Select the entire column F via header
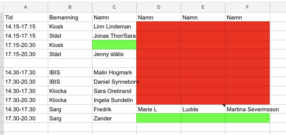Screen dimensions: 286x135 coord(247,7)
